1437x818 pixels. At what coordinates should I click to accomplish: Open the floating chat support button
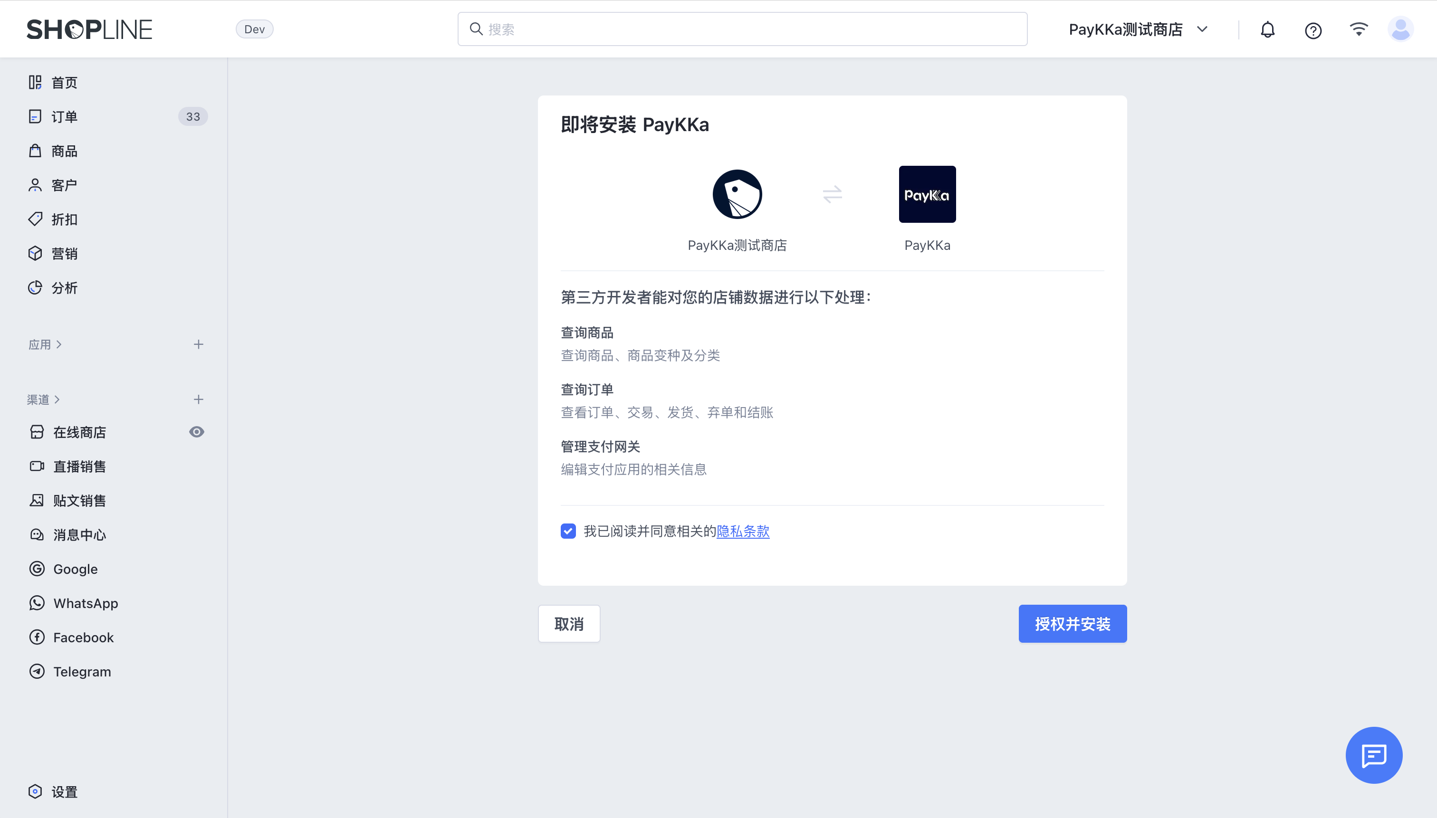pyautogui.click(x=1373, y=755)
